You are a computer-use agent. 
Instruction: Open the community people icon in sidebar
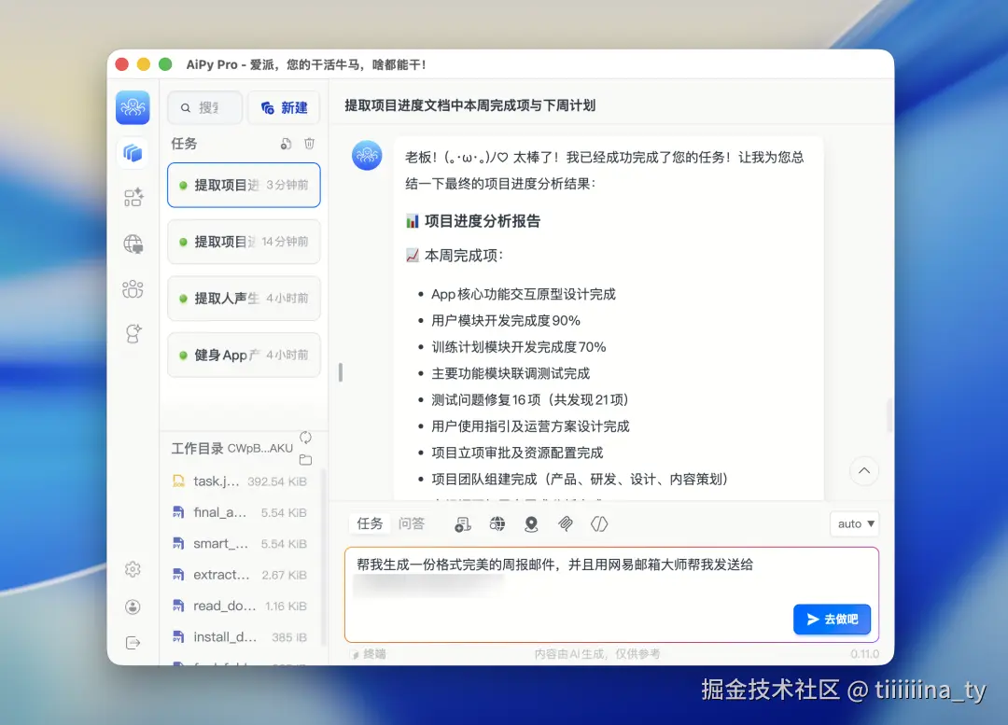(133, 289)
